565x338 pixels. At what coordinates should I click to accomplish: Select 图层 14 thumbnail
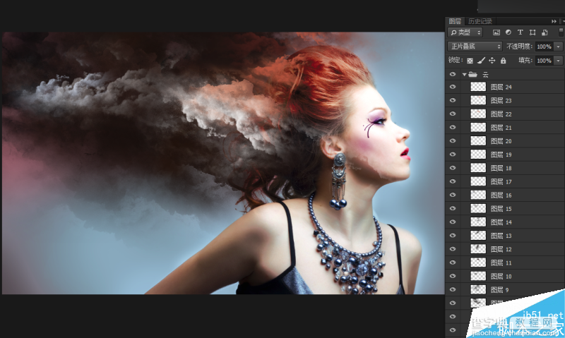coord(478,222)
